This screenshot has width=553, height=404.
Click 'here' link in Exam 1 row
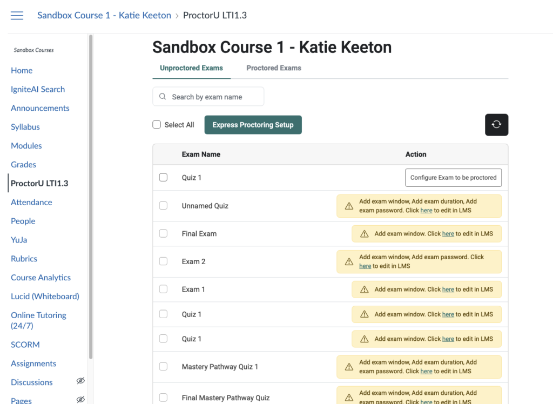coord(448,289)
